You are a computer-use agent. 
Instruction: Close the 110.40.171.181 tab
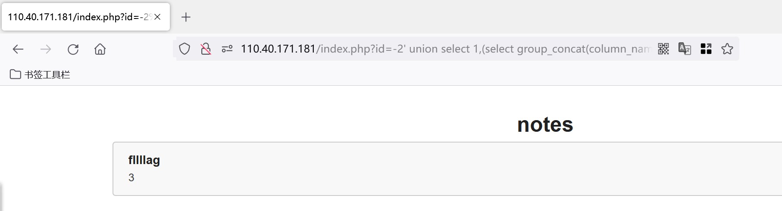click(158, 17)
